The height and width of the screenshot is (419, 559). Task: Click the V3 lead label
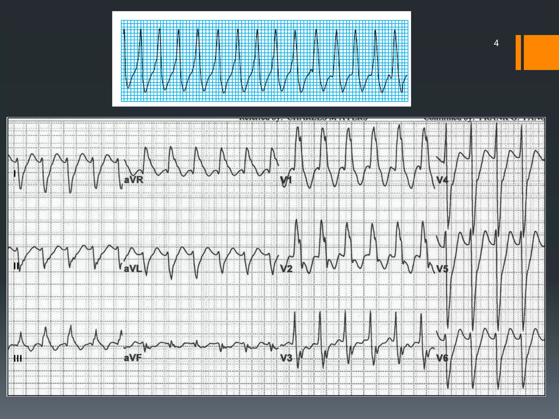click(x=286, y=358)
